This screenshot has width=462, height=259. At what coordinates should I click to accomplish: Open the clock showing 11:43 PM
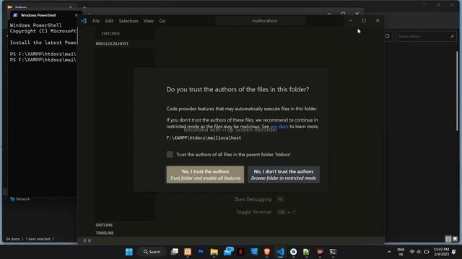point(441,252)
